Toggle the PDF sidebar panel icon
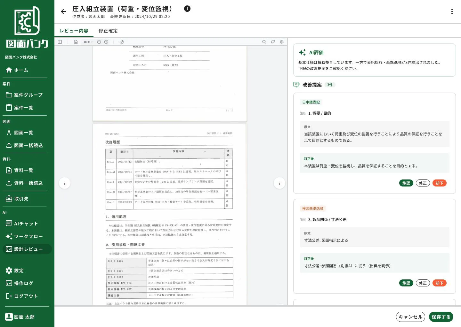461x327 pixels. pos(60,42)
